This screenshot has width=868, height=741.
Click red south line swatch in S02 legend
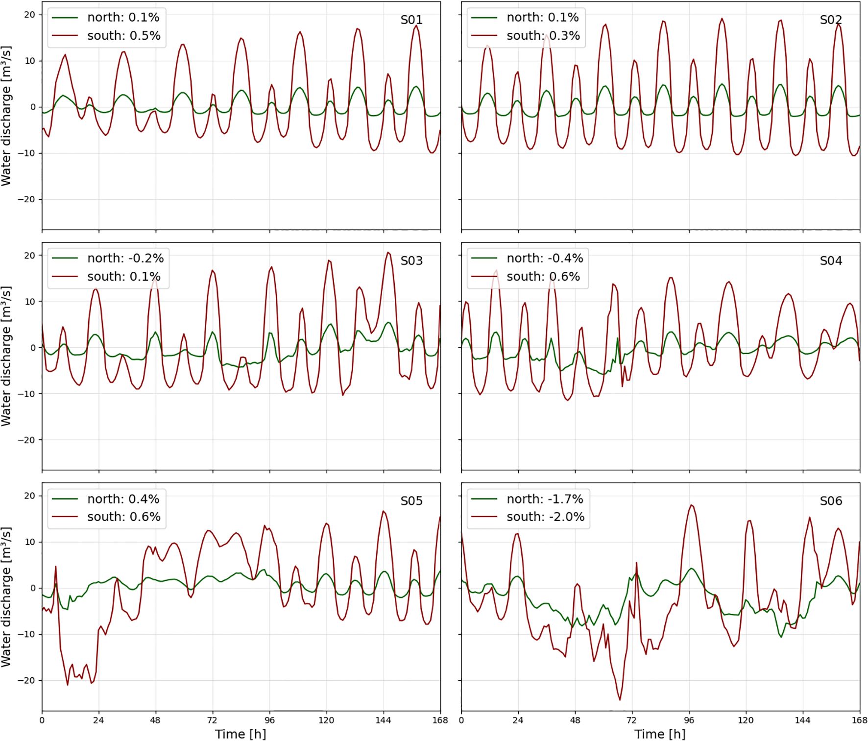coord(484,36)
